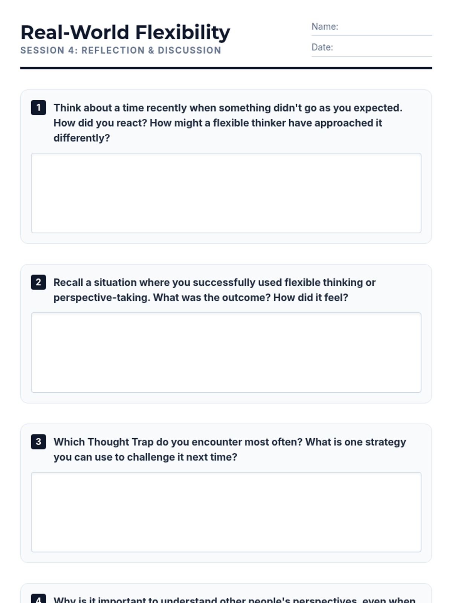Image resolution: width=452 pixels, height=603 pixels.
Task: Click the number 4 badge icon
Action: (38, 598)
